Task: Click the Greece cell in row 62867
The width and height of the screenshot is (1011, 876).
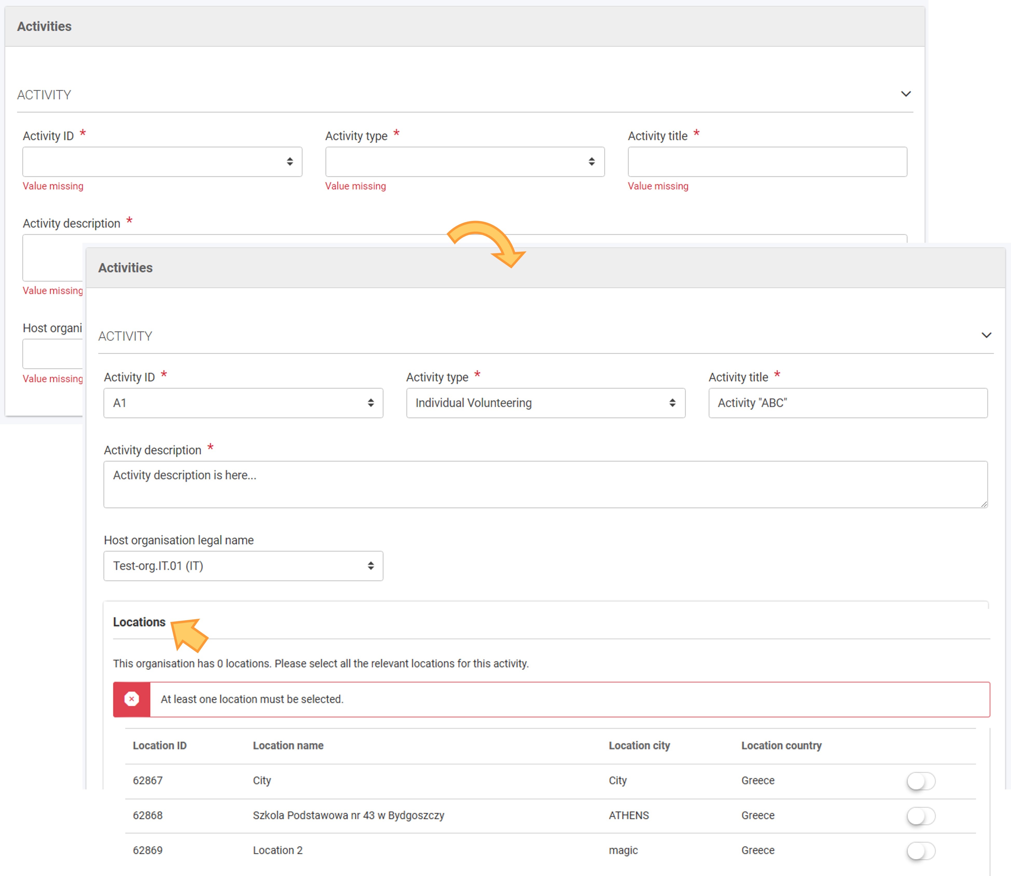Action: point(758,781)
